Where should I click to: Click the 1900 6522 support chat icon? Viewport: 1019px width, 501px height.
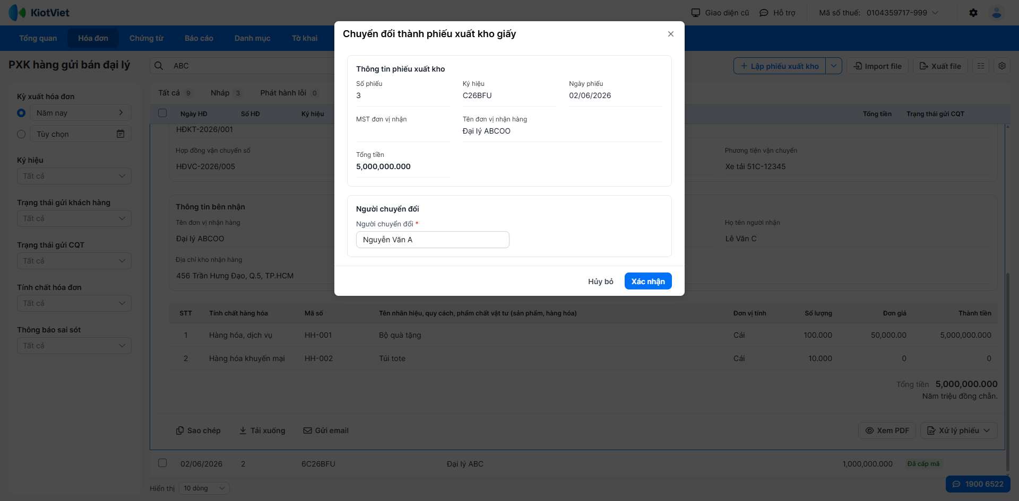[956, 484]
